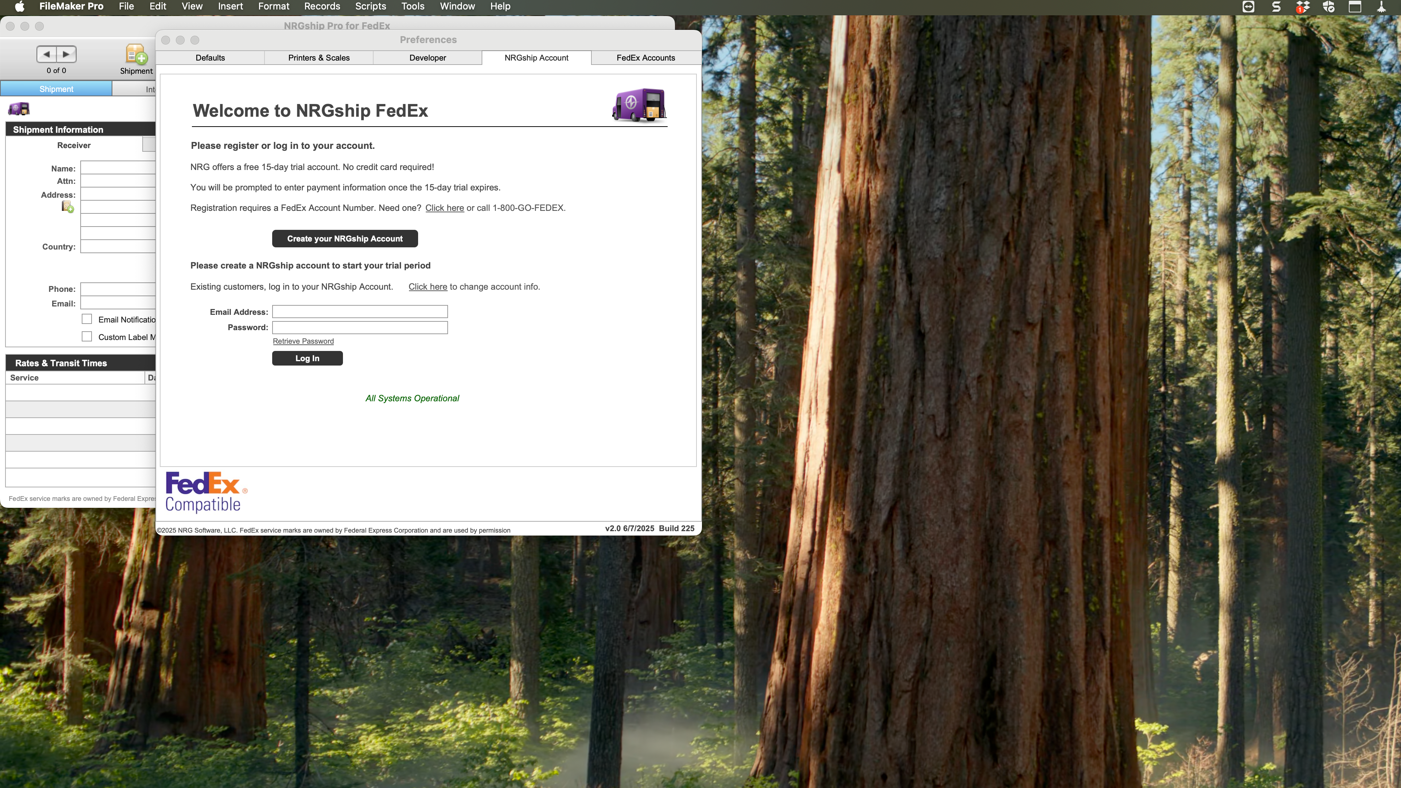The height and width of the screenshot is (788, 1401).
Task: Open the Scripts menu
Action: [x=370, y=7]
